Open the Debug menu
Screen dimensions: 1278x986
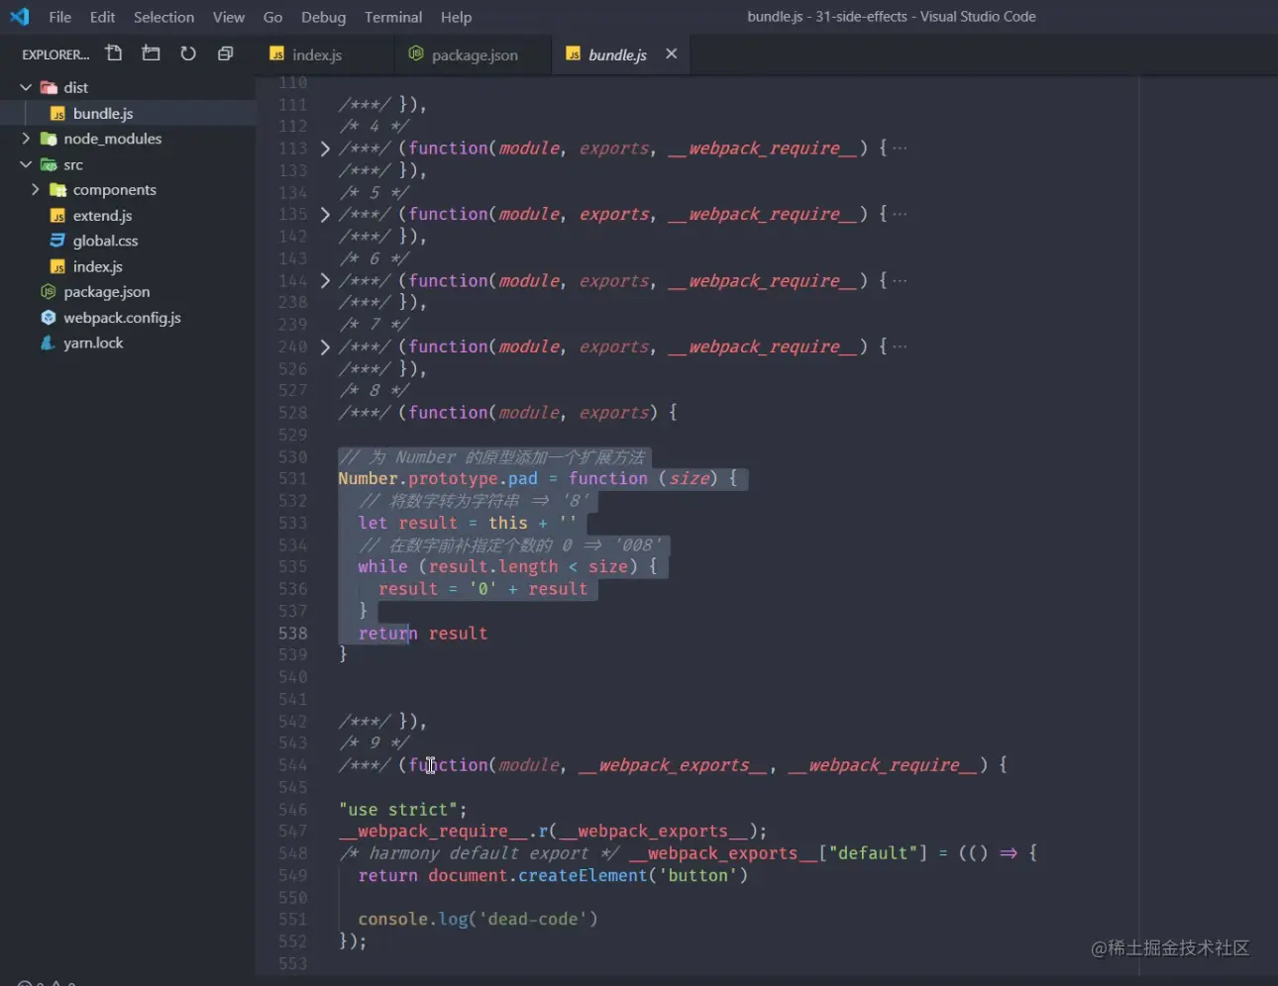click(324, 17)
